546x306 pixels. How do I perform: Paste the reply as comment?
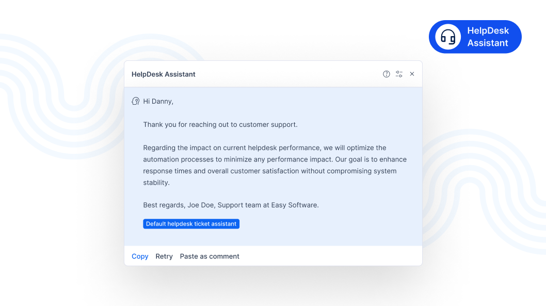tap(210, 256)
